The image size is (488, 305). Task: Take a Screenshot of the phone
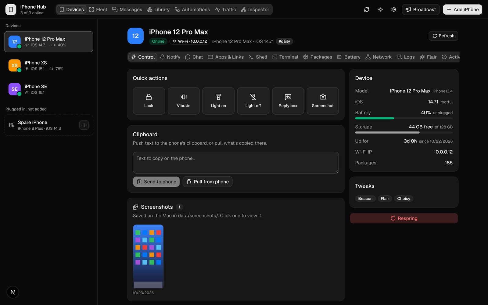pos(323,101)
